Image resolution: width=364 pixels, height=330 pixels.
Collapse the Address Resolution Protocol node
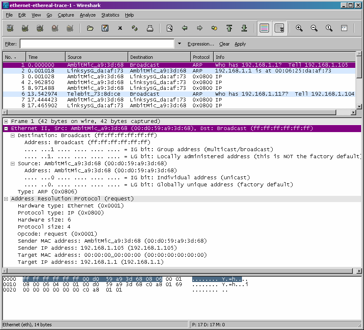[6, 199]
